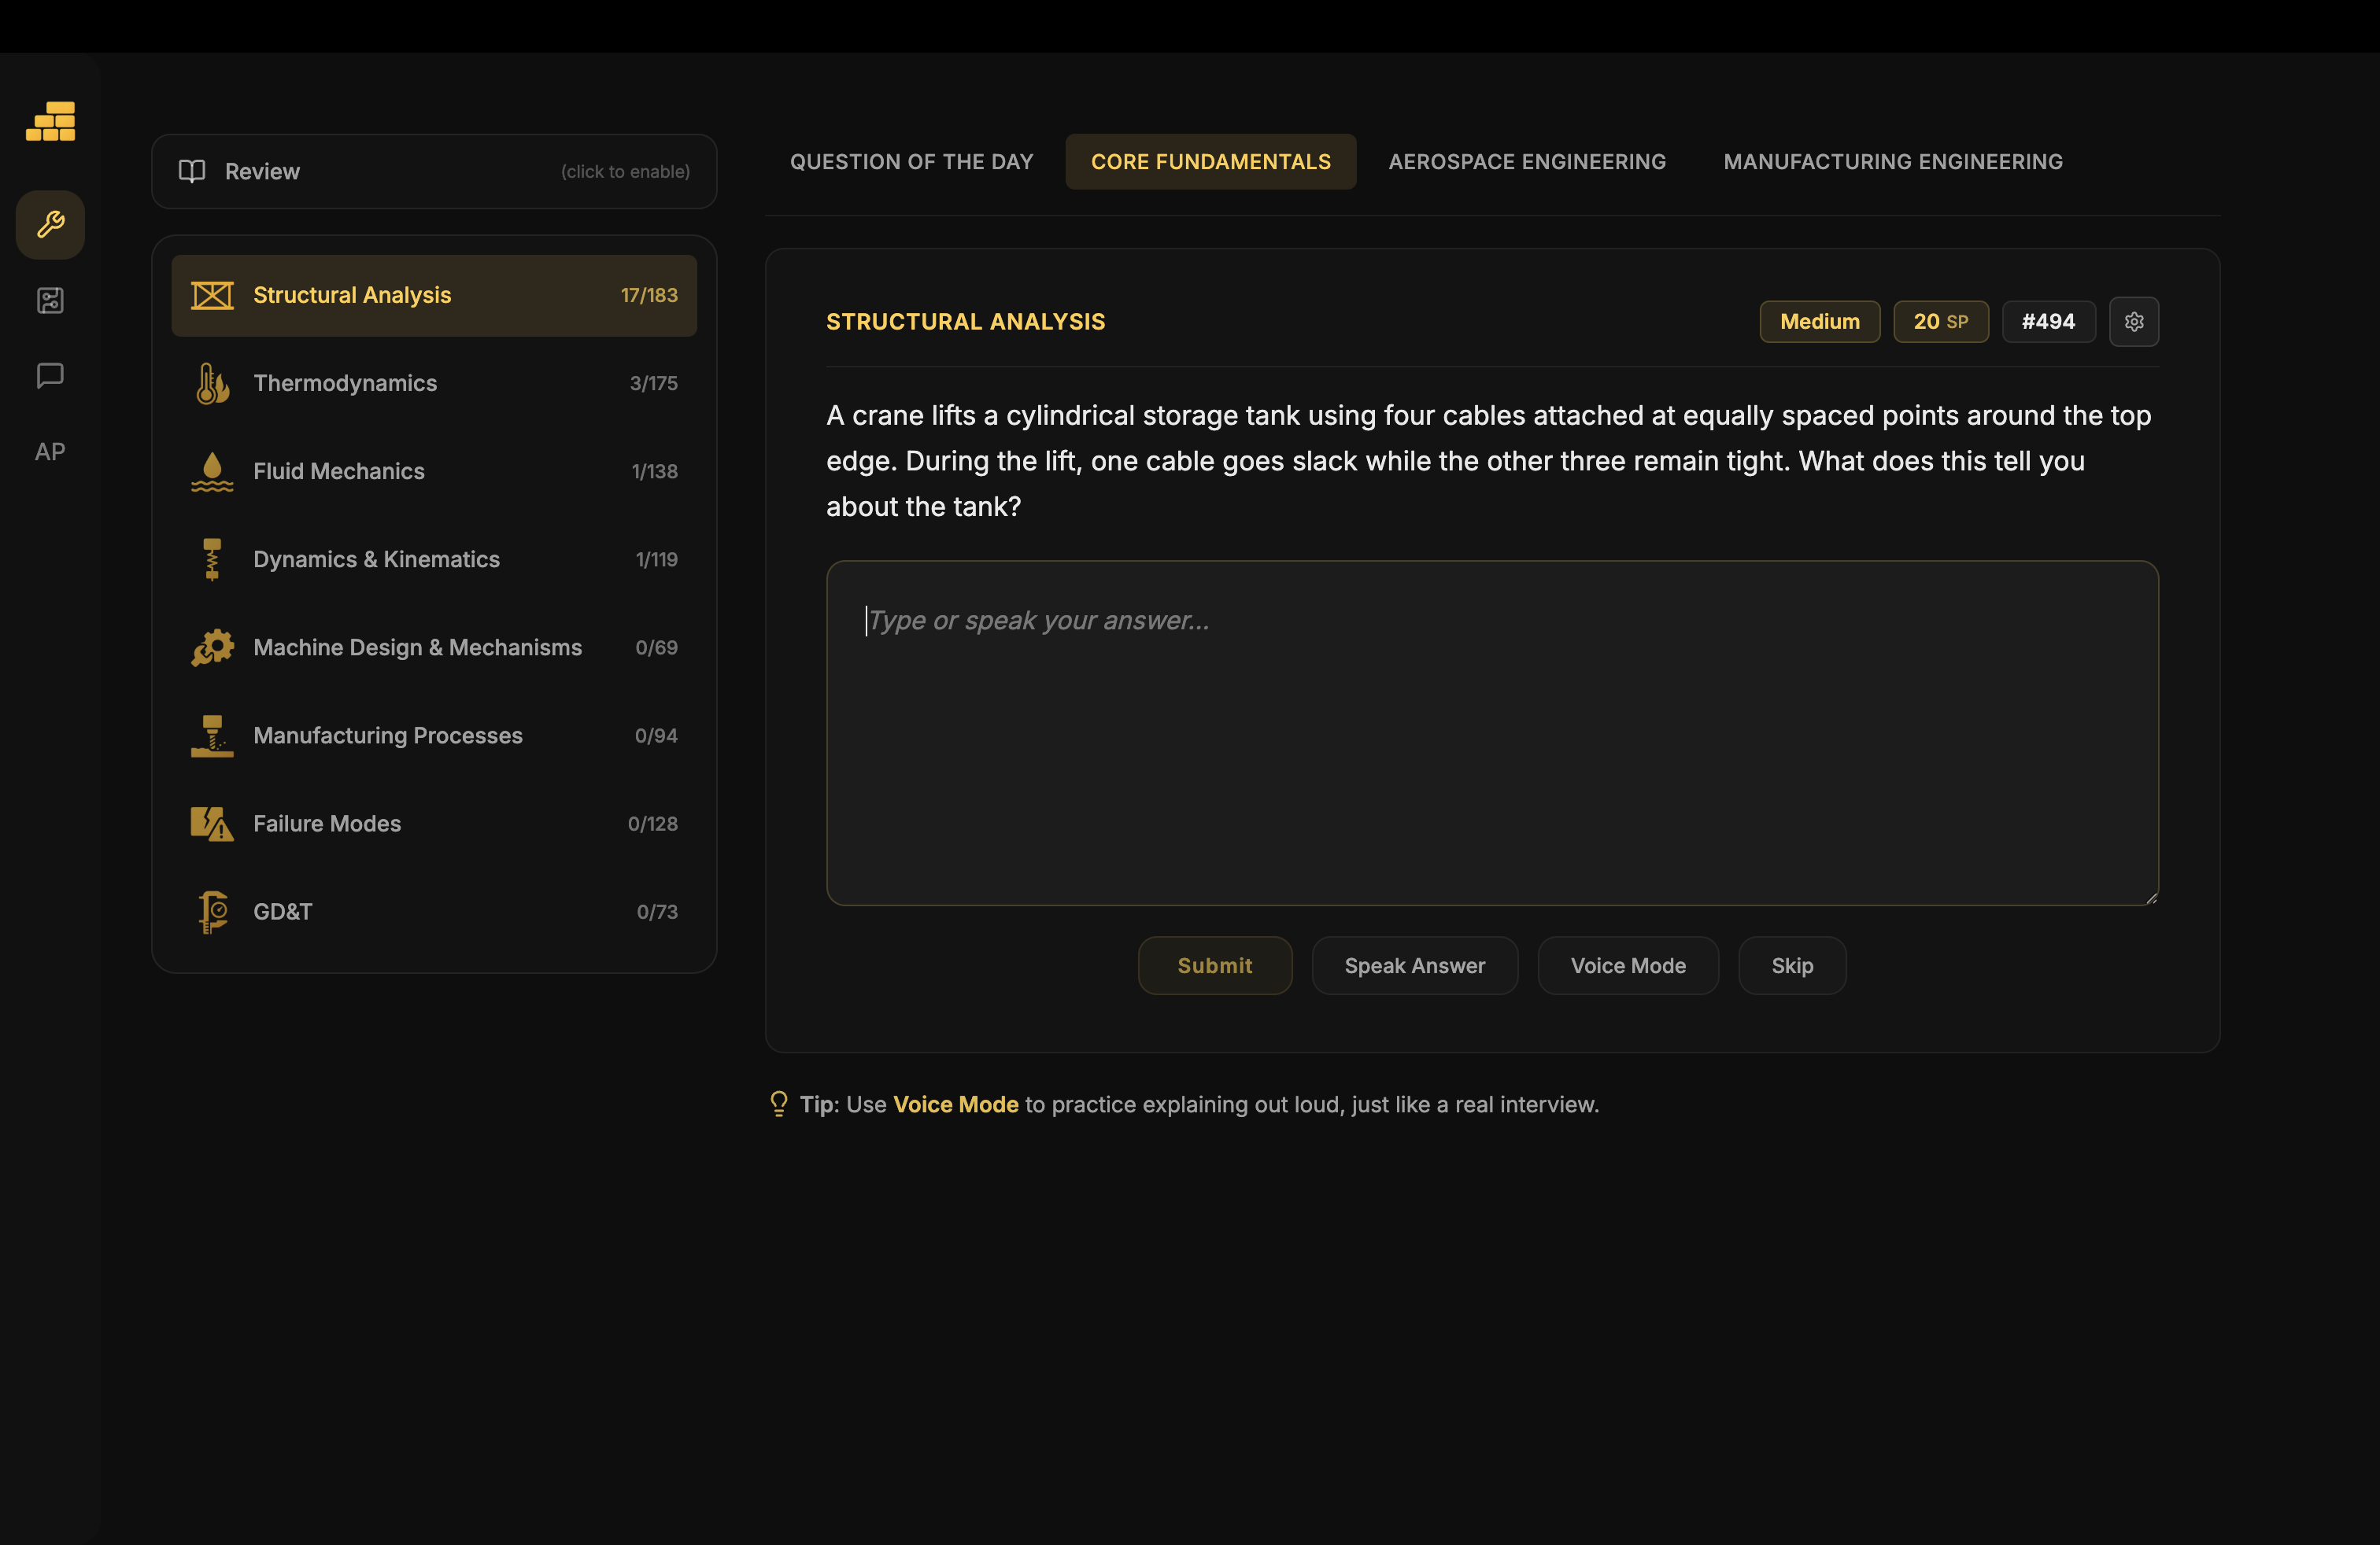Open question settings gear icon
Viewport: 2380px width, 1545px height.
click(x=2133, y=322)
